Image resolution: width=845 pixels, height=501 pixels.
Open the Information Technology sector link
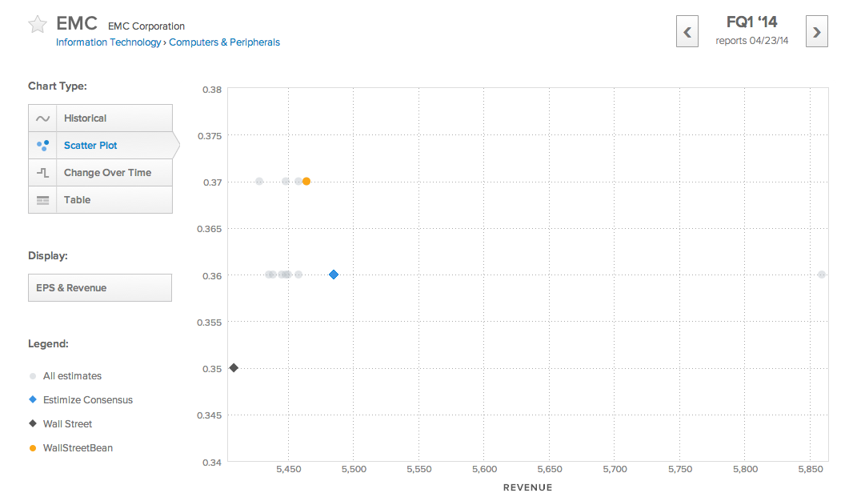[108, 42]
